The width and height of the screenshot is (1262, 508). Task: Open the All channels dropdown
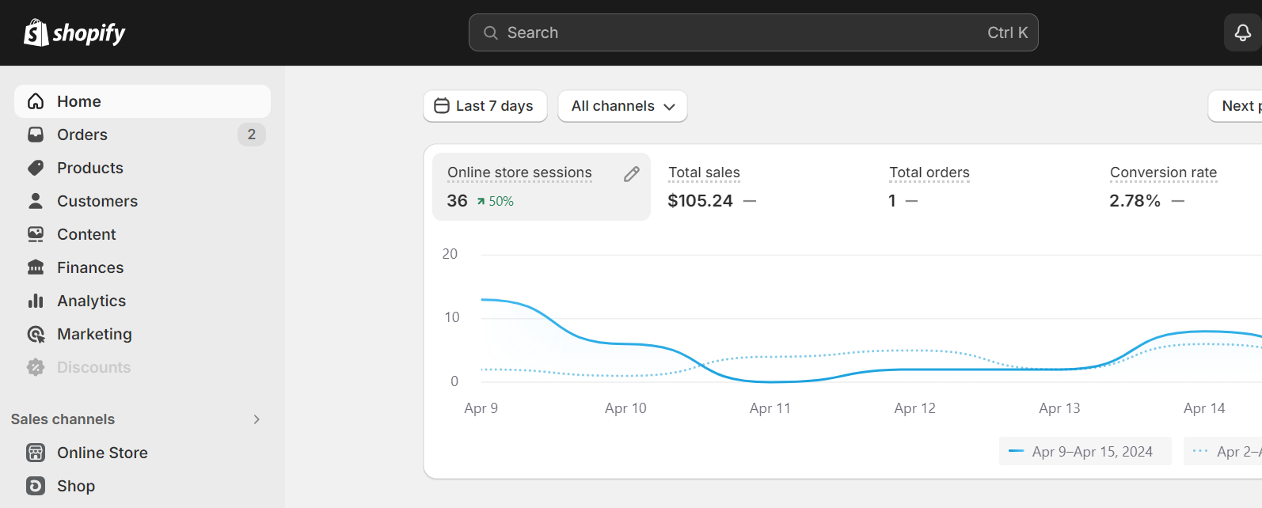point(622,106)
